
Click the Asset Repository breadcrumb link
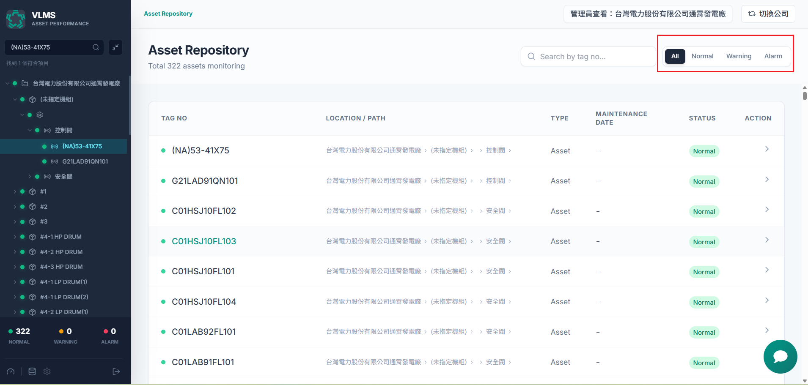pyautogui.click(x=168, y=14)
